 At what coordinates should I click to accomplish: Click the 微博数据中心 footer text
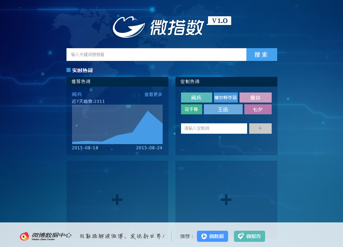pyautogui.click(x=52, y=235)
